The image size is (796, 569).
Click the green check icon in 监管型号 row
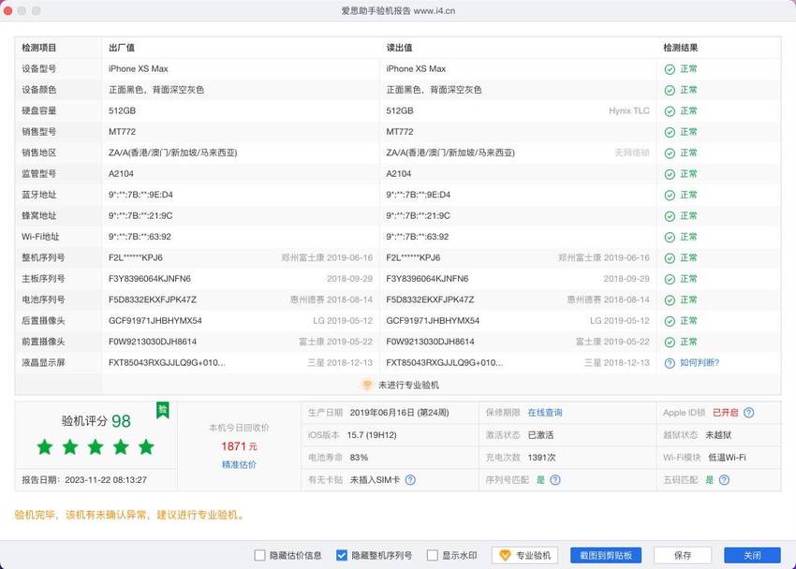670,174
